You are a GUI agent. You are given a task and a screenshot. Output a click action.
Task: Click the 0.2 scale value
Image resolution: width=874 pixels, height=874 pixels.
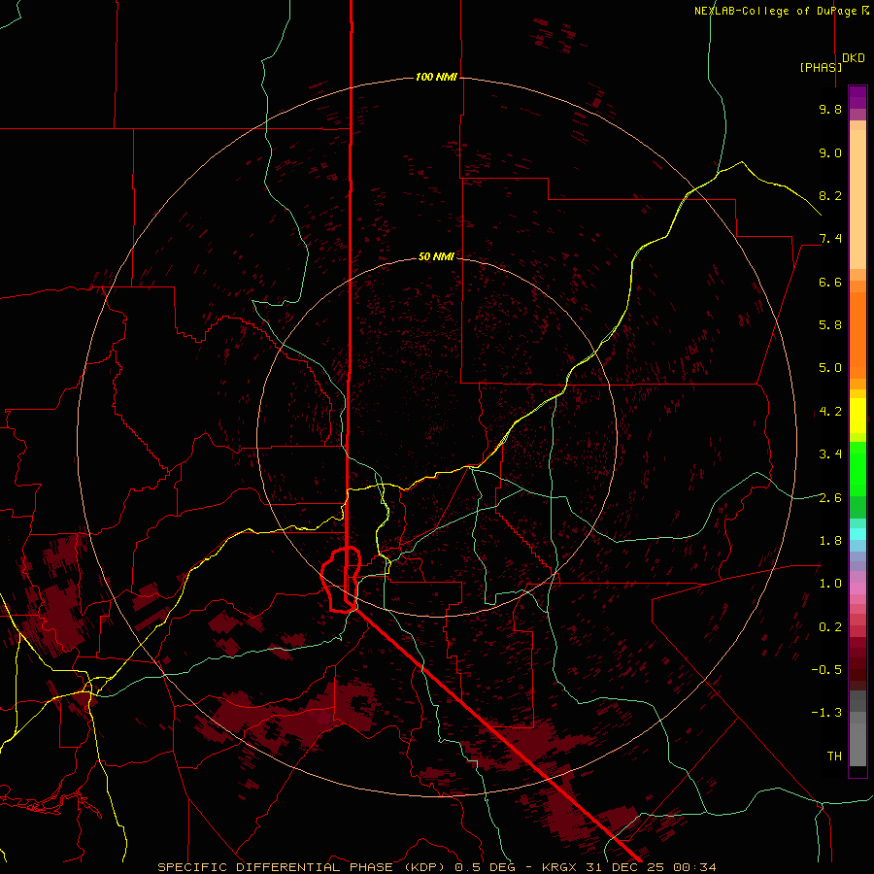(x=830, y=627)
